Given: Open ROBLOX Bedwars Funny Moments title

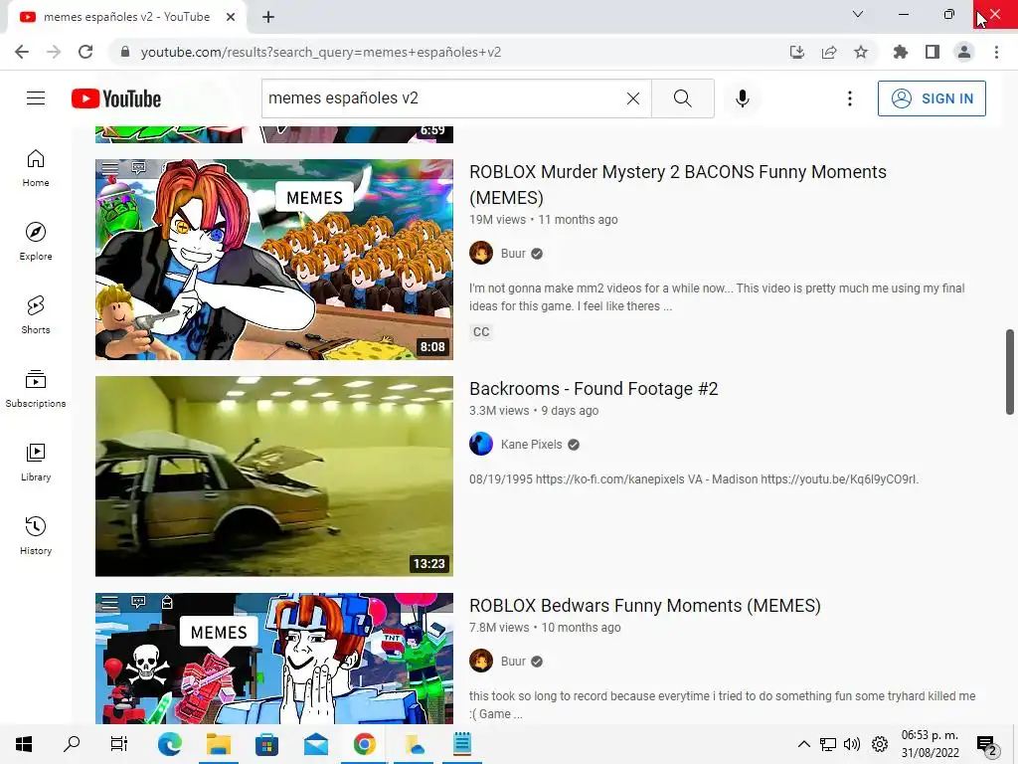Looking at the screenshot, I should 644,606.
